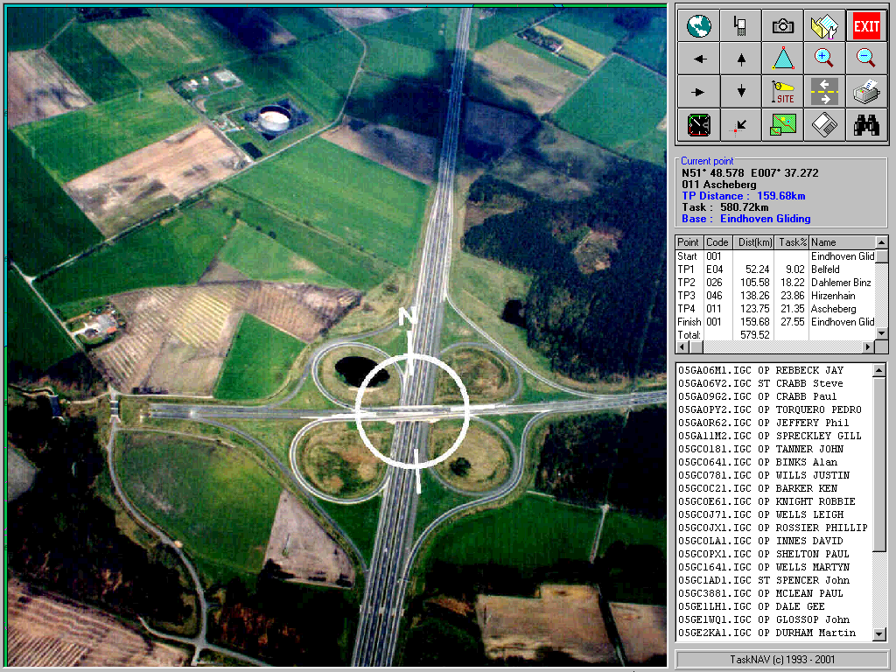The width and height of the screenshot is (896, 672).
Task: Zoom out with the minus magnifier
Action: click(866, 59)
